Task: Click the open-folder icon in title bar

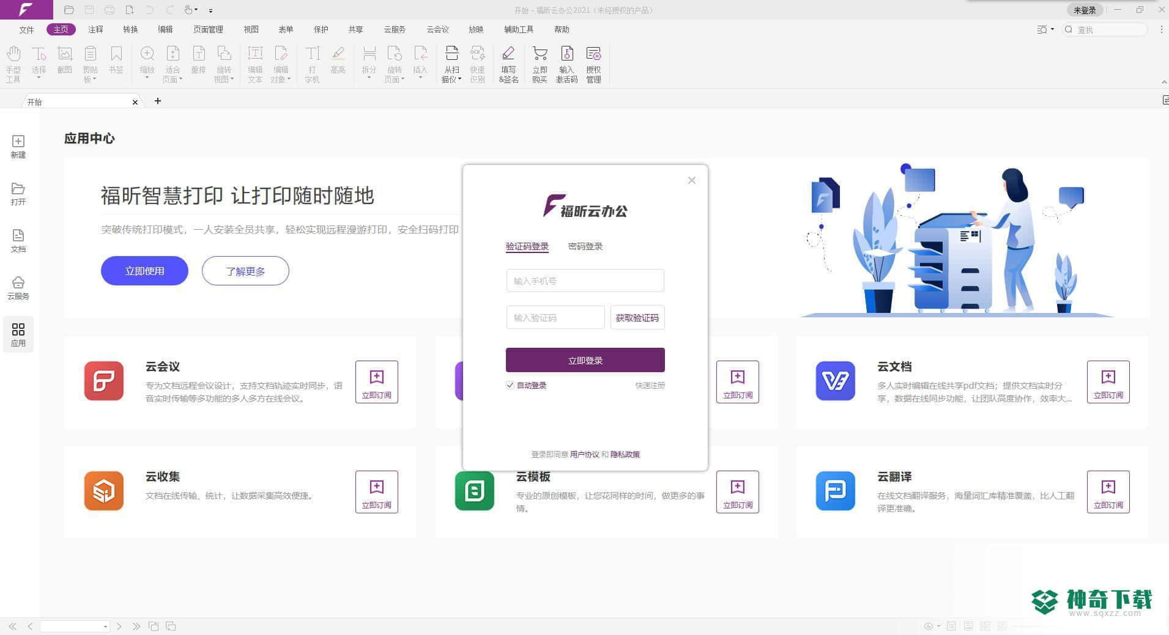Action: point(69,10)
